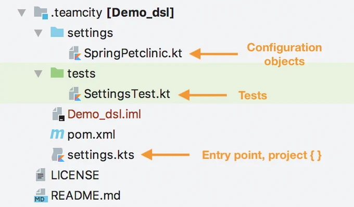Screen dimensions: 354x207
Task: Click the README.md Markdown icon
Action: pyautogui.click(x=41, y=195)
